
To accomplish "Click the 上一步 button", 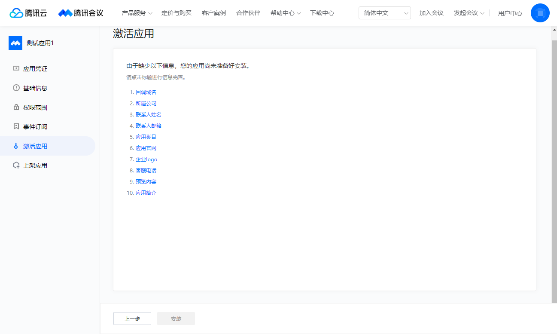I will (x=132, y=319).
